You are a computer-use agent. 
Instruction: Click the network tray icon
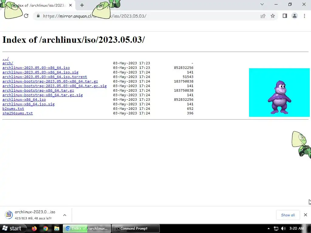[276, 228]
